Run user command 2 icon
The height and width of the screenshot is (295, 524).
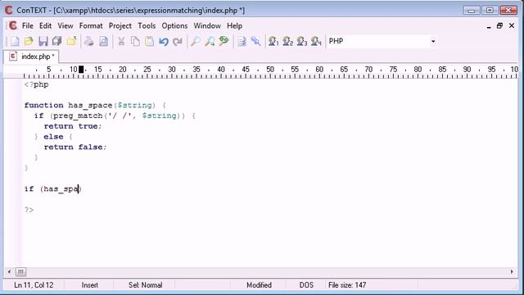(287, 41)
